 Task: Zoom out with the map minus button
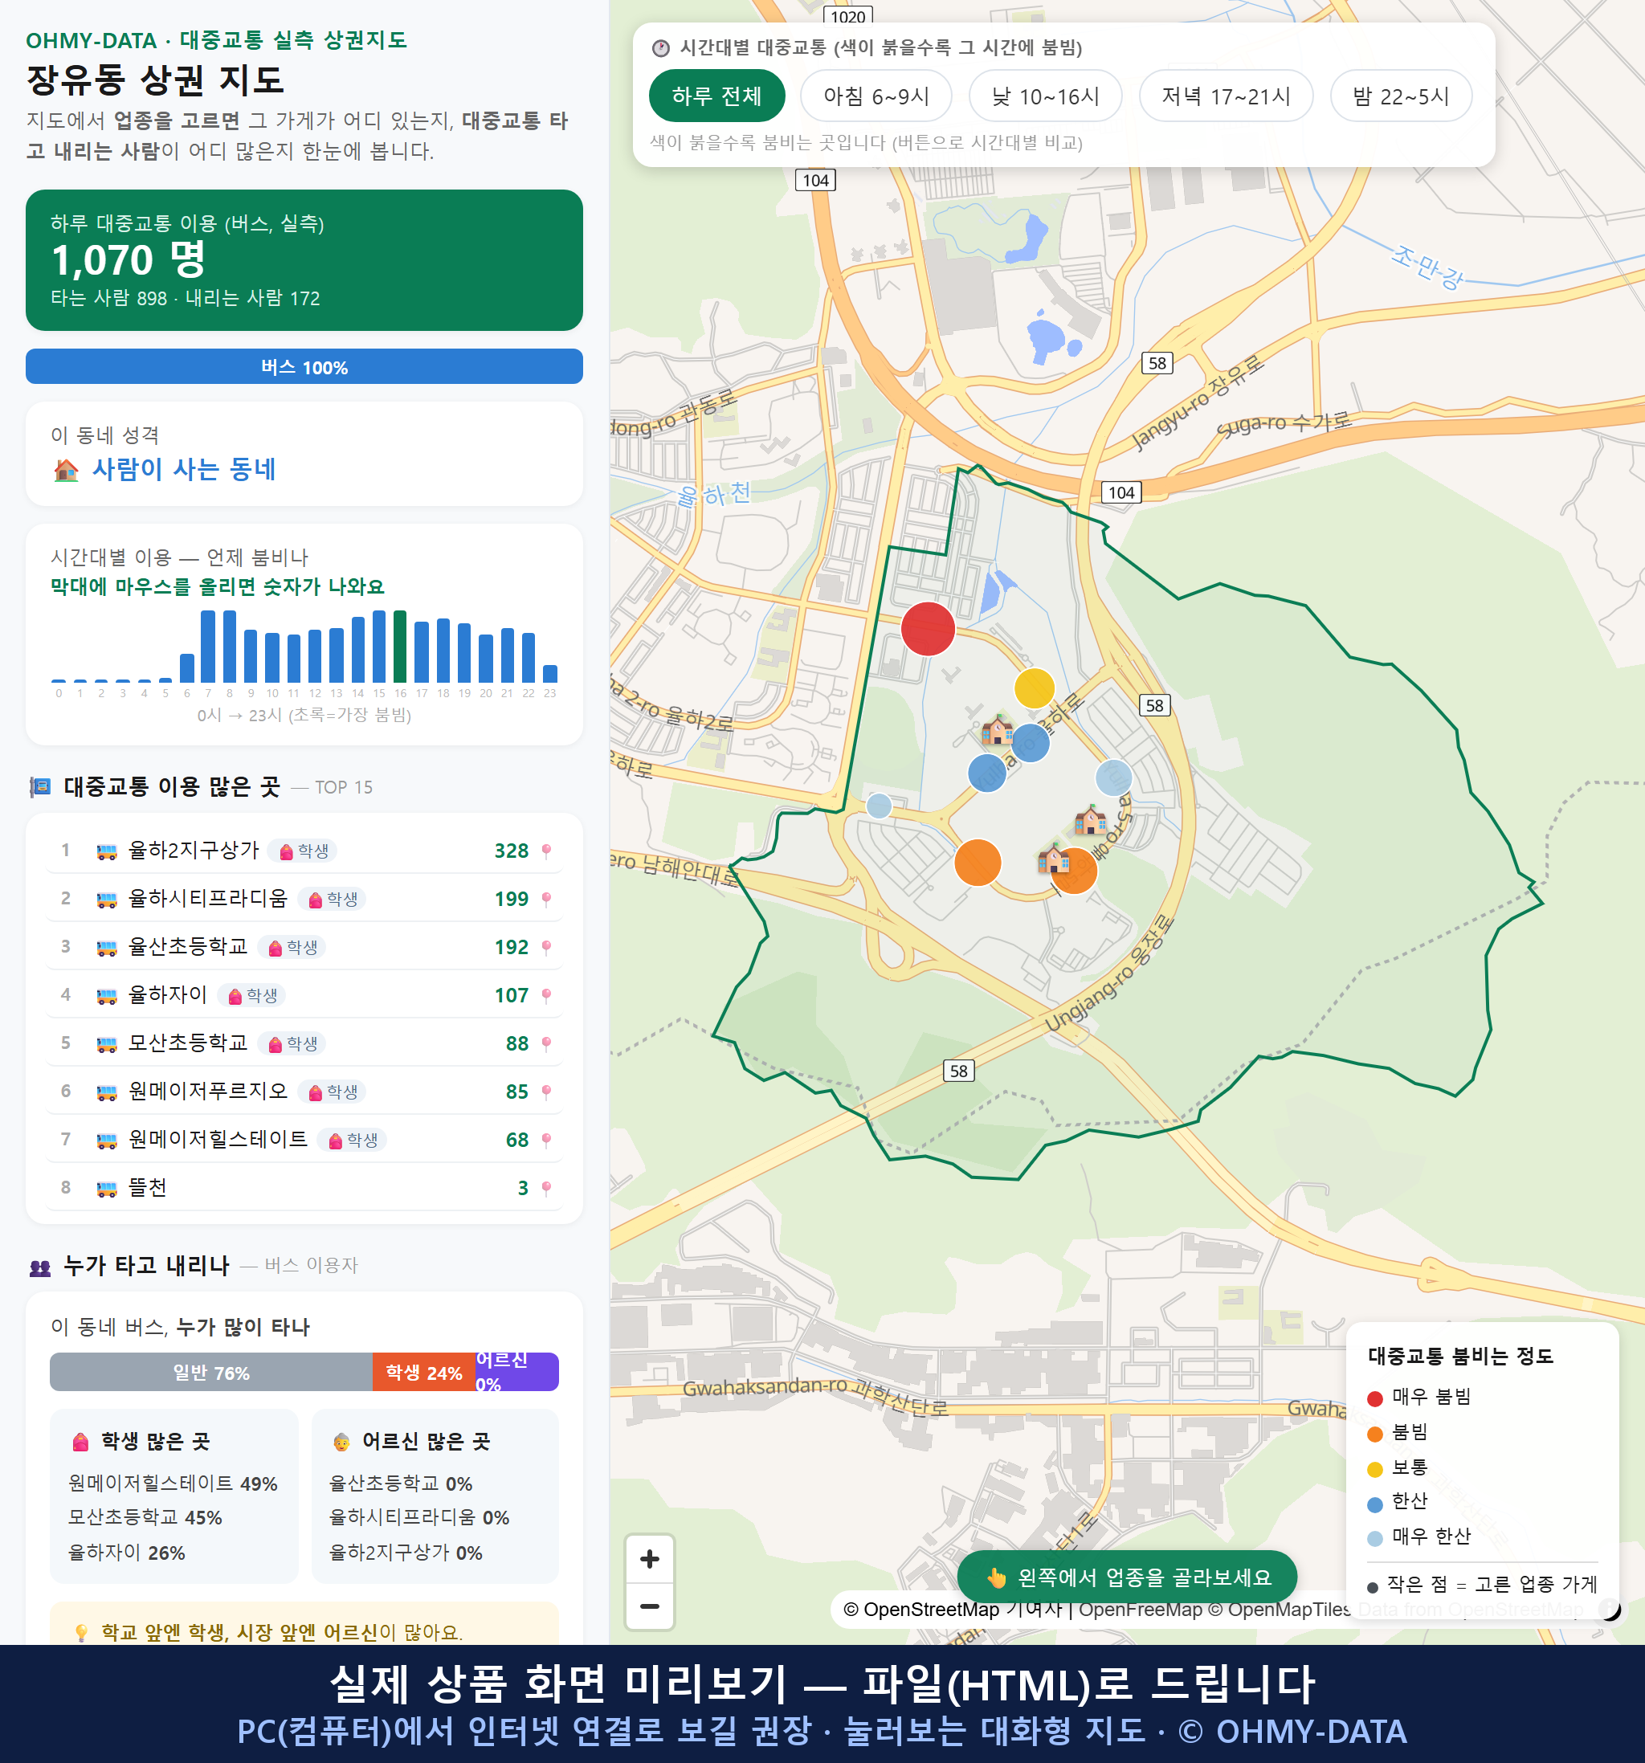649,1606
